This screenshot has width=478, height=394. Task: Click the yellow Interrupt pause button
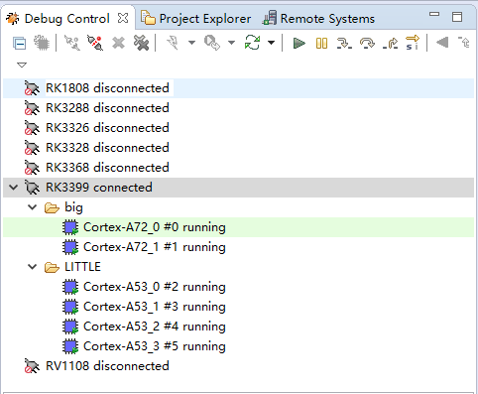point(321,44)
